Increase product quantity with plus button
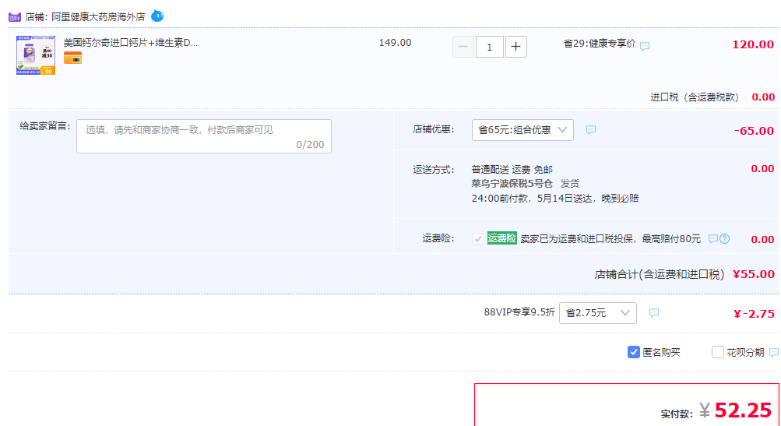The image size is (781, 426). tap(516, 47)
